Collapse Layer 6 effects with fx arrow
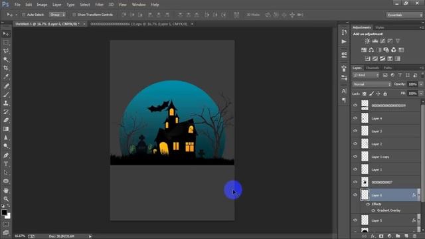The image size is (425, 239). tap(419, 195)
